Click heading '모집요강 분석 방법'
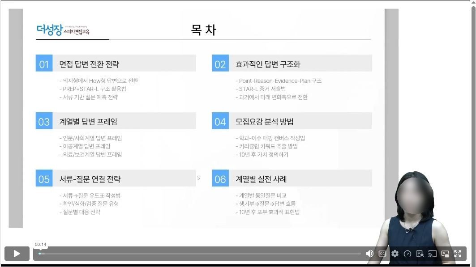The image size is (476, 267). [x=264, y=122]
